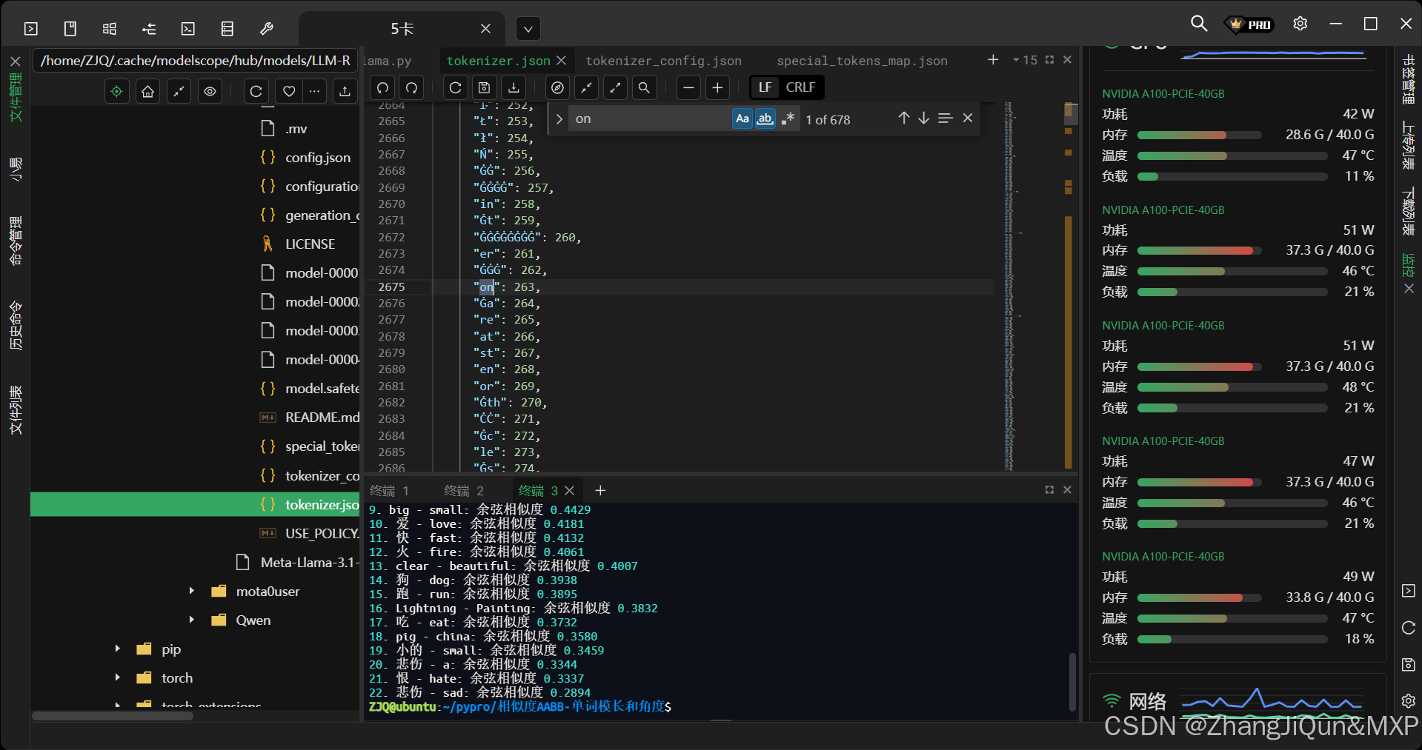Refresh the file manager listing
1422x750 pixels.
point(256,91)
